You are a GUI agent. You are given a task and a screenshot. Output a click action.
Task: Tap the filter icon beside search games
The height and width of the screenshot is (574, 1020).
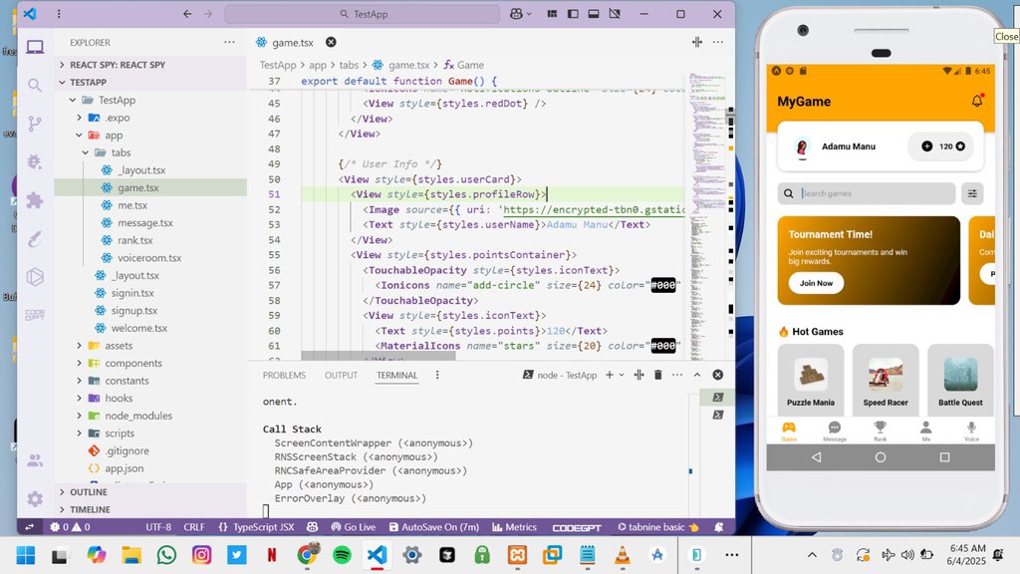[972, 193]
